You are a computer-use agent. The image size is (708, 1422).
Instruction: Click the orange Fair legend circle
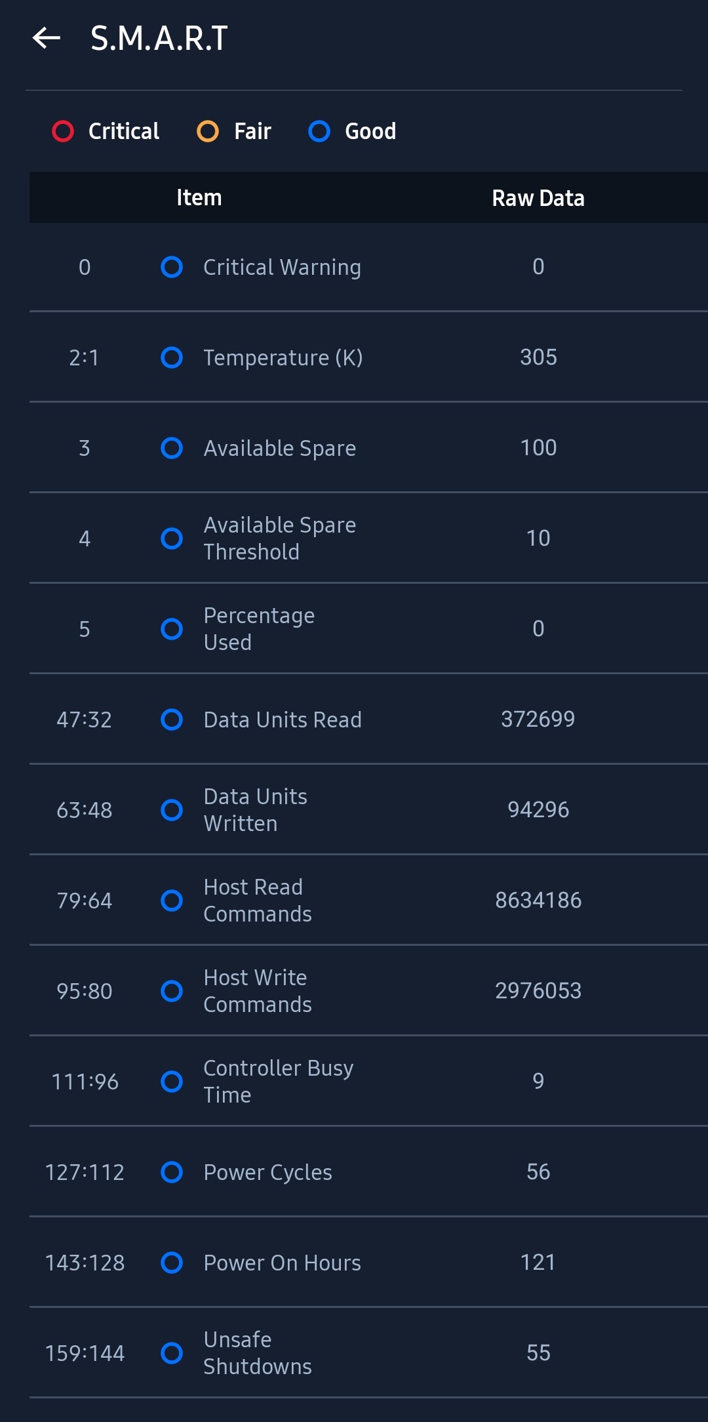208,131
